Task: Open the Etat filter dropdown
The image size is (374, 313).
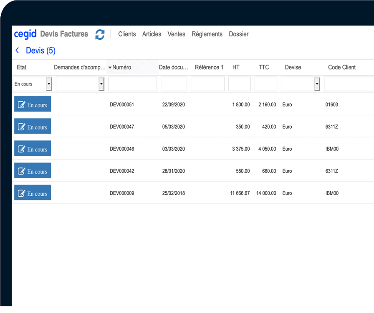Action: click(48, 84)
